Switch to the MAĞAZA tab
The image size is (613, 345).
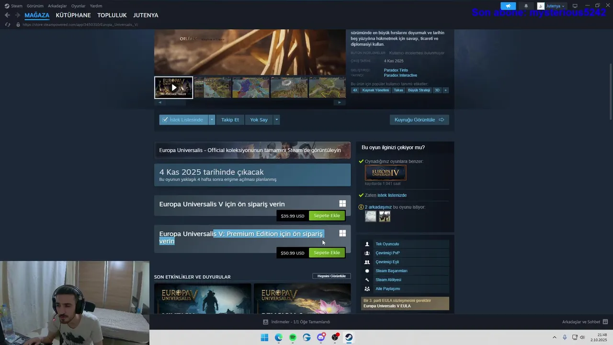[x=37, y=15]
